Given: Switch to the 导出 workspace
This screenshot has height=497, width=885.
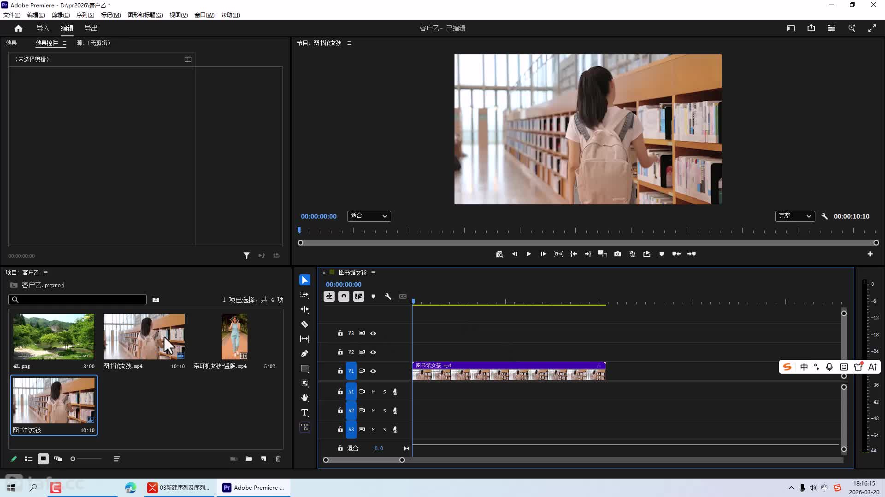Looking at the screenshot, I should 91,28.
